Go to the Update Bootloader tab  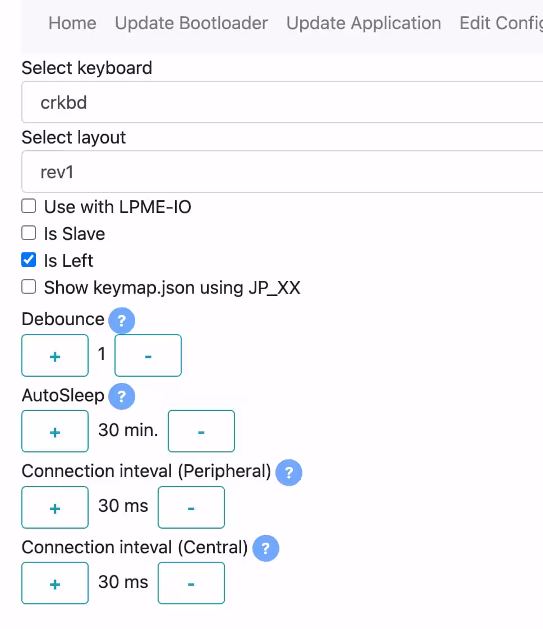point(191,24)
